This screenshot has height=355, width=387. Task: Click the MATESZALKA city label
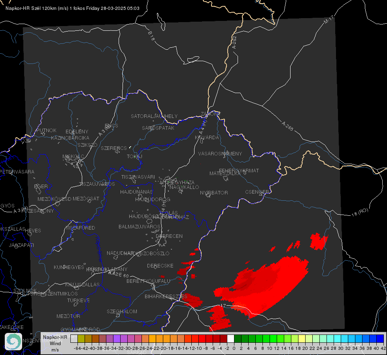[225, 174]
